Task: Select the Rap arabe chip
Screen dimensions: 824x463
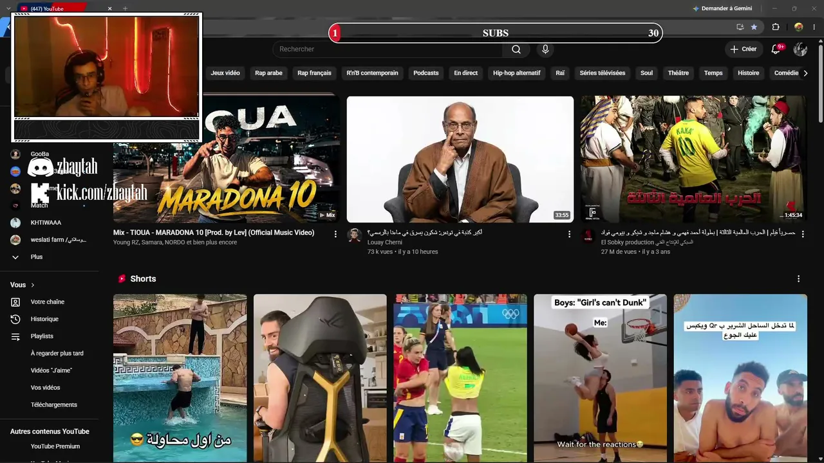Action: (268, 73)
